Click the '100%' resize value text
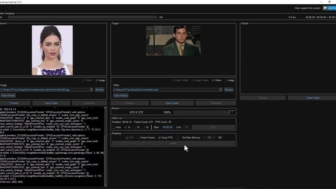The width and height of the screenshot is (336, 189). coord(167,112)
